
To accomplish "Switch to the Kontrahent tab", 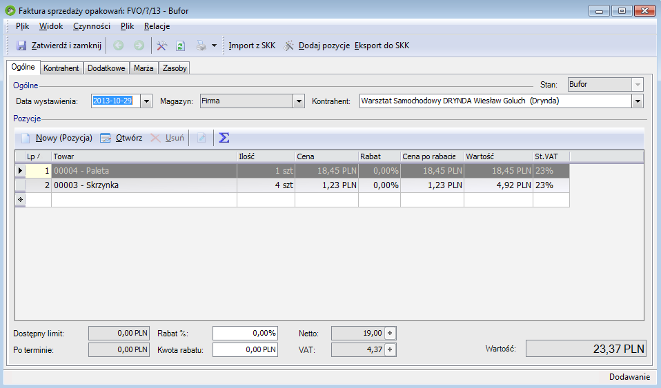I will click(x=61, y=68).
